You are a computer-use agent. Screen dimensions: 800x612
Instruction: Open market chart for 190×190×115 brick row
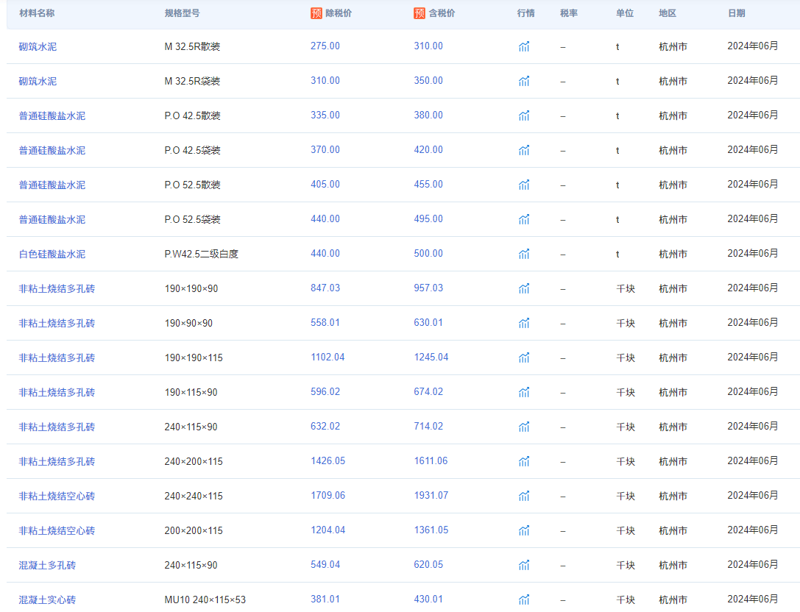(x=524, y=357)
